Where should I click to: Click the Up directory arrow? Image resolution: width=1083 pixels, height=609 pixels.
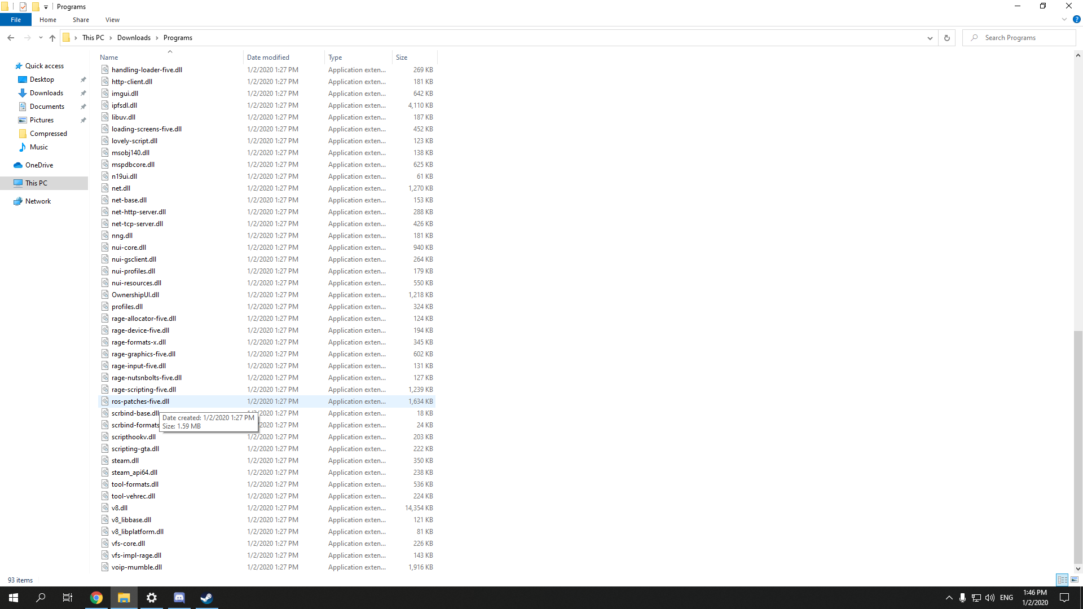pos(52,38)
